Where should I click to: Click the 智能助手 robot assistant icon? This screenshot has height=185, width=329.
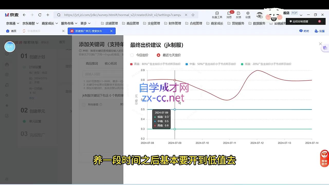click(x=324, y=158)
